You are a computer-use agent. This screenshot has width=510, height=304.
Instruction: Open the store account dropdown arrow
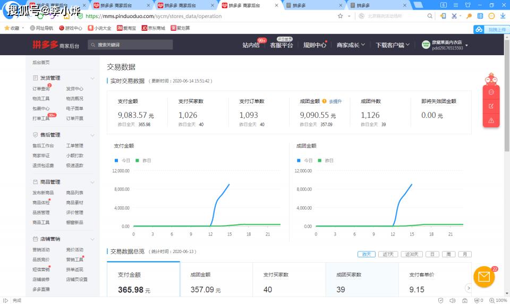pyautogui.click(x=467, y=46)
